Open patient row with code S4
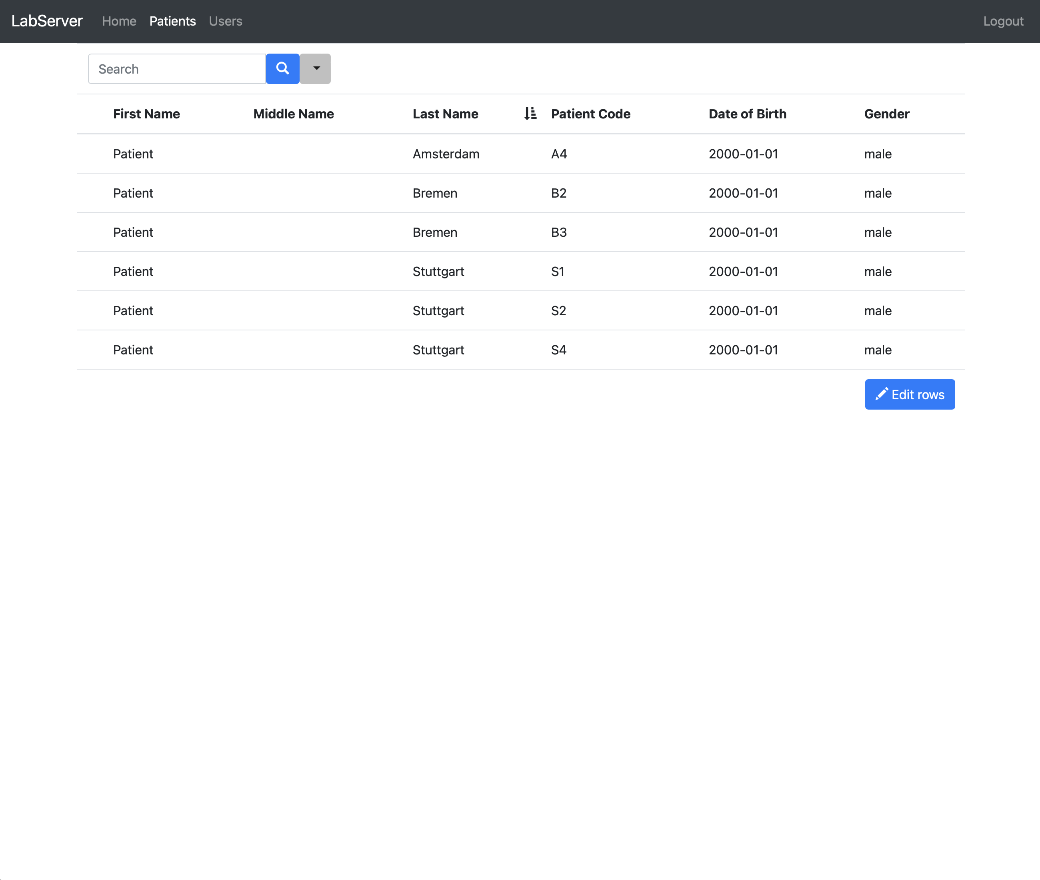The width and height of the screenshot is (1040, 880). tap(558, 350)
